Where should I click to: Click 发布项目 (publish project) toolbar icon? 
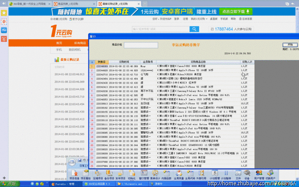[120, 175]
